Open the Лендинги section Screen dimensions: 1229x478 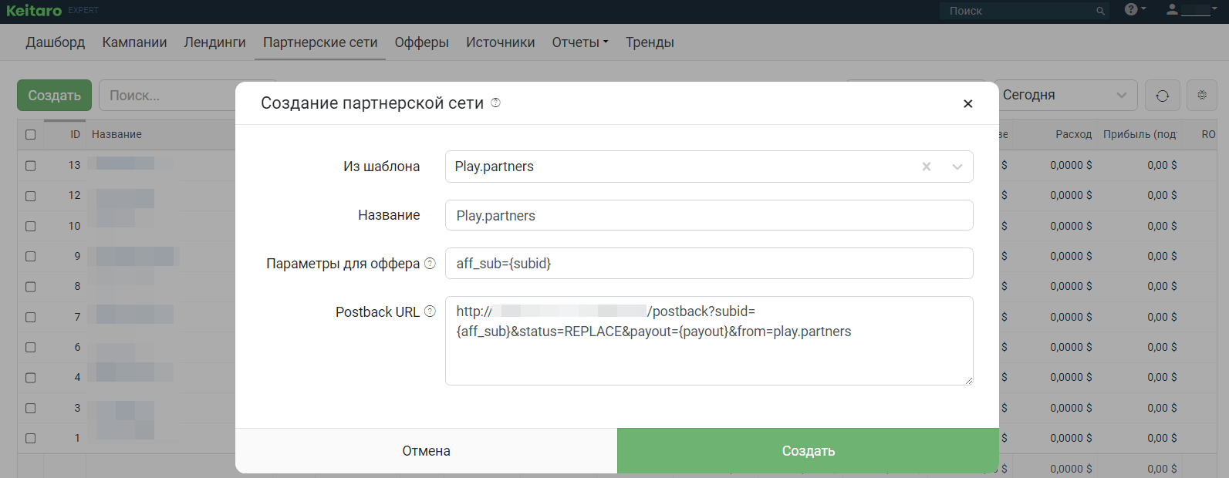tap(214, 42)
